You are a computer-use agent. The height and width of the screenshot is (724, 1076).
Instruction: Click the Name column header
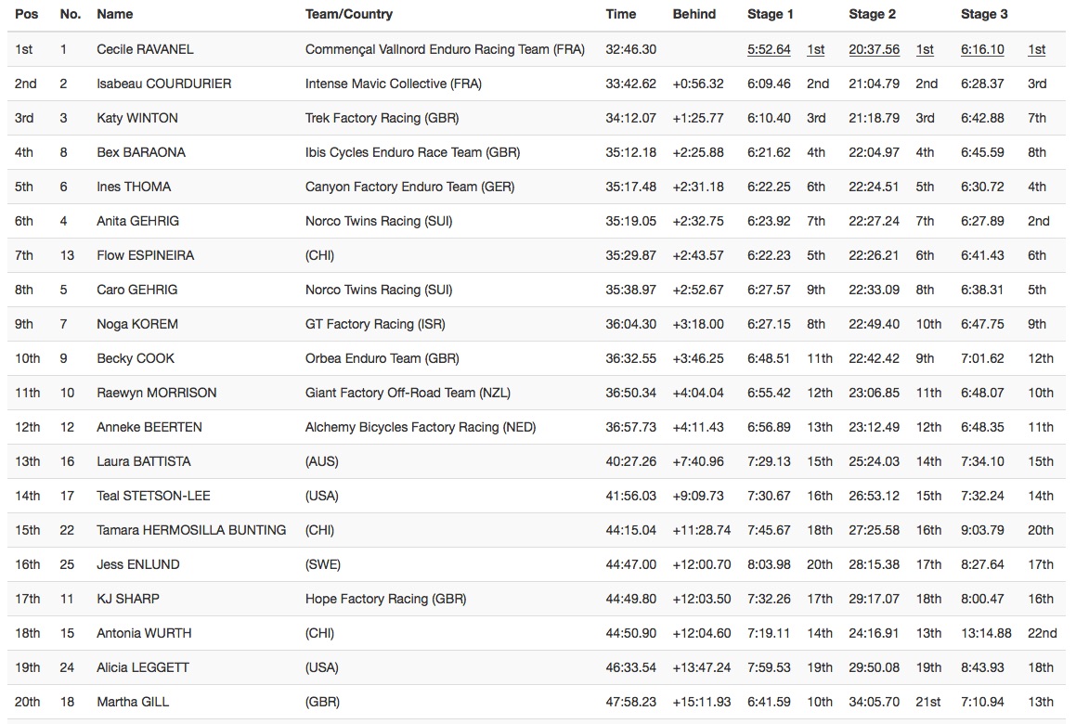click(x=115, y=14)
